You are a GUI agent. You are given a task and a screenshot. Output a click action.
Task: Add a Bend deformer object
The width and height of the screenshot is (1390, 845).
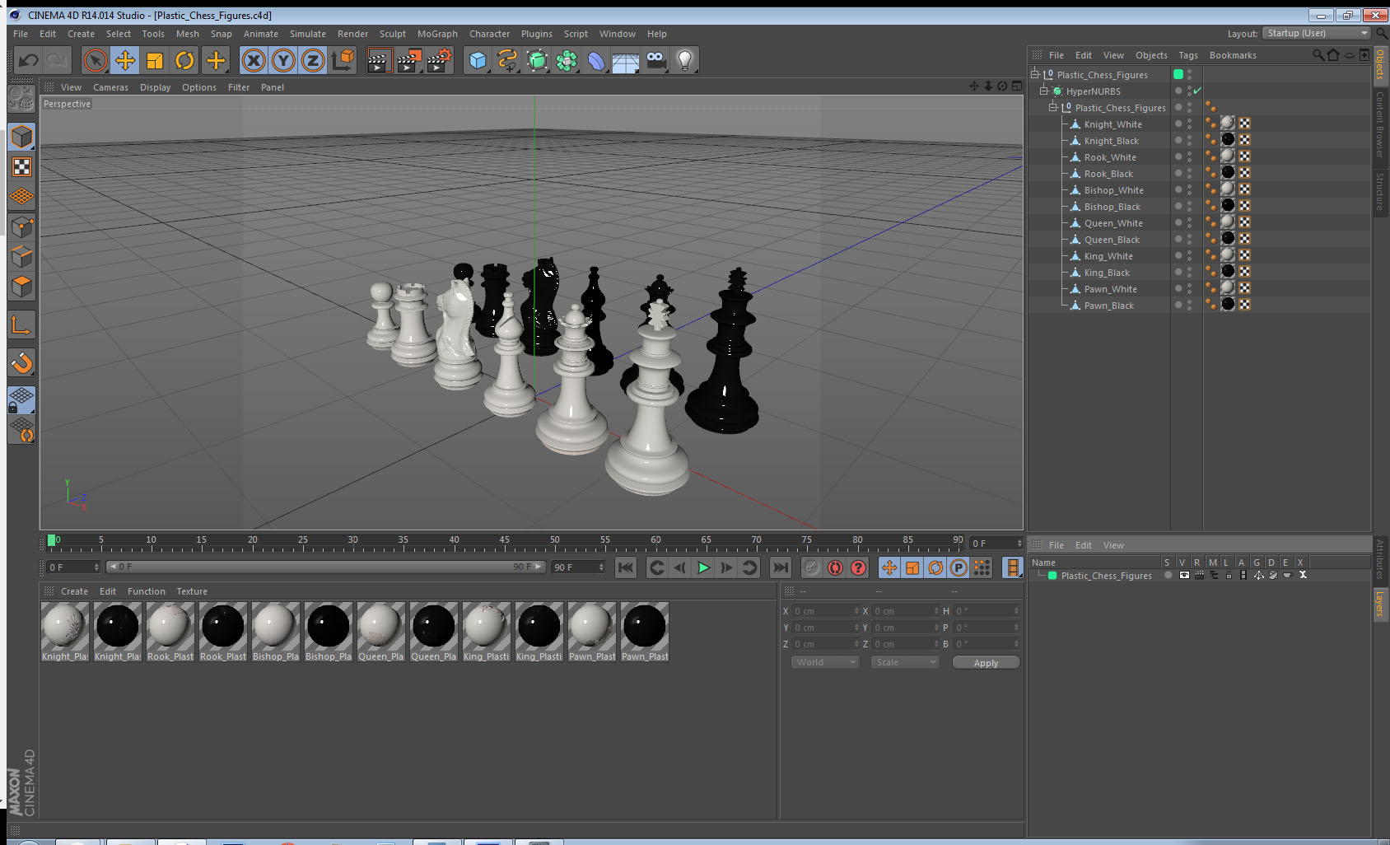(596, 60)
